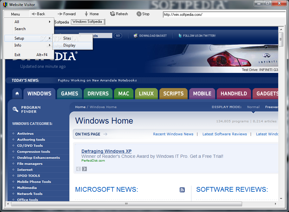
Task: Open the LINUX section tab
Action: (x=146, y=94)
